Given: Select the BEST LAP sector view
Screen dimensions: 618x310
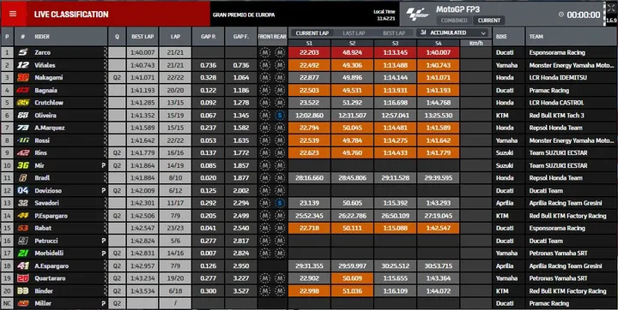Looking at the screenshot, I should coord(394,33).
